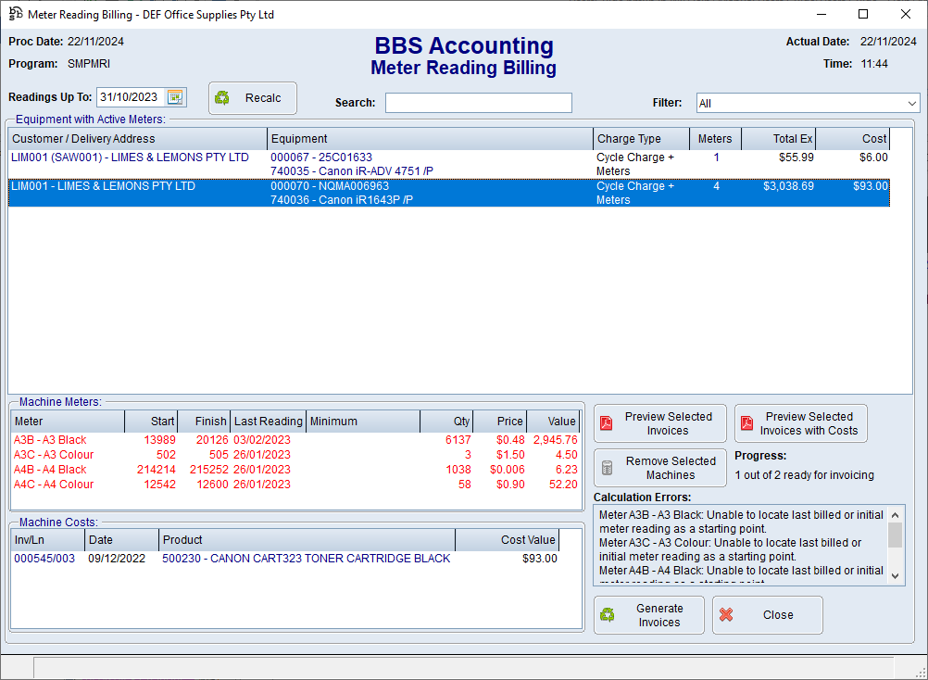Click the Recalc recycle icon
The image size is (928, 680).
point(223,98)
